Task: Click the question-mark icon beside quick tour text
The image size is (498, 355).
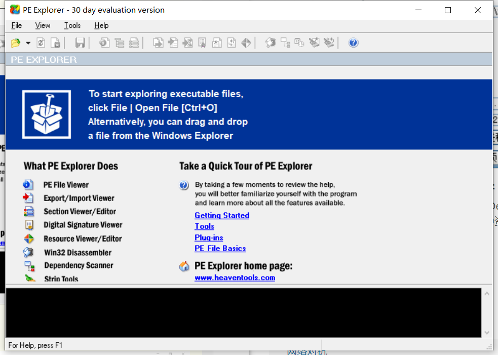Action: [x=184, y=185]
